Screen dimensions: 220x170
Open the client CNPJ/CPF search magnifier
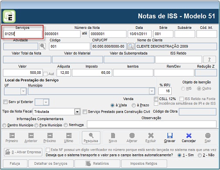tap(131, 46)
